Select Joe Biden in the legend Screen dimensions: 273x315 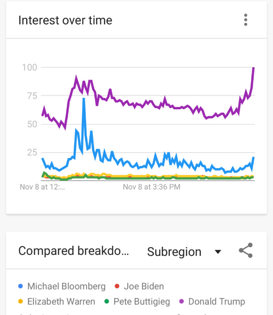coord(144,286)
